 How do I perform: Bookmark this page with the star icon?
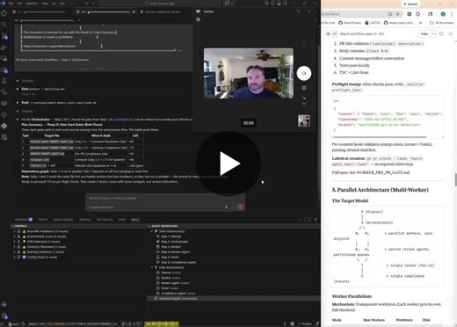coord(397,14)
